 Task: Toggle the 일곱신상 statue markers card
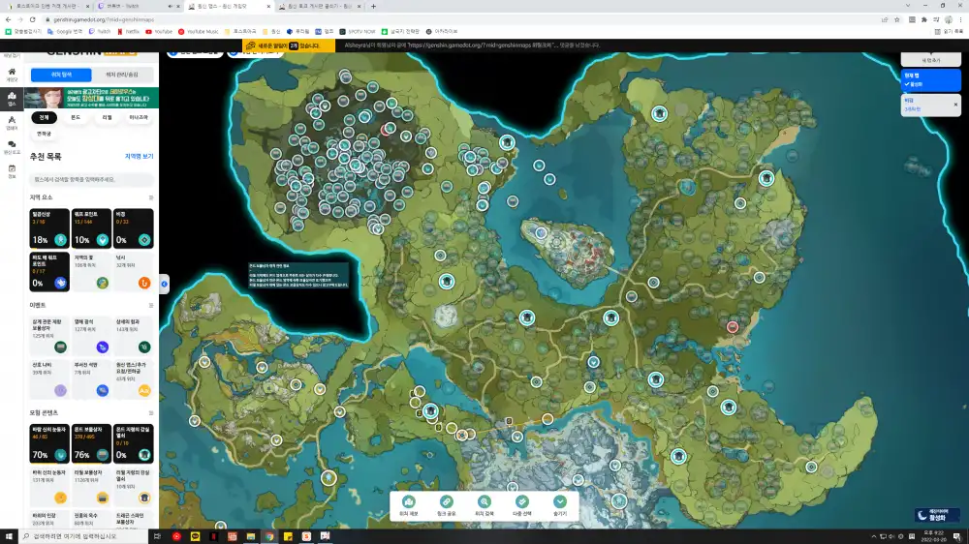[48, 229]
